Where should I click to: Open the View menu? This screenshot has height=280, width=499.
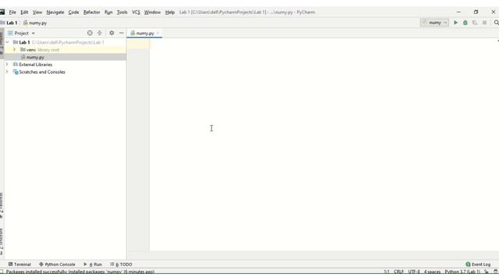click(37, 12)
